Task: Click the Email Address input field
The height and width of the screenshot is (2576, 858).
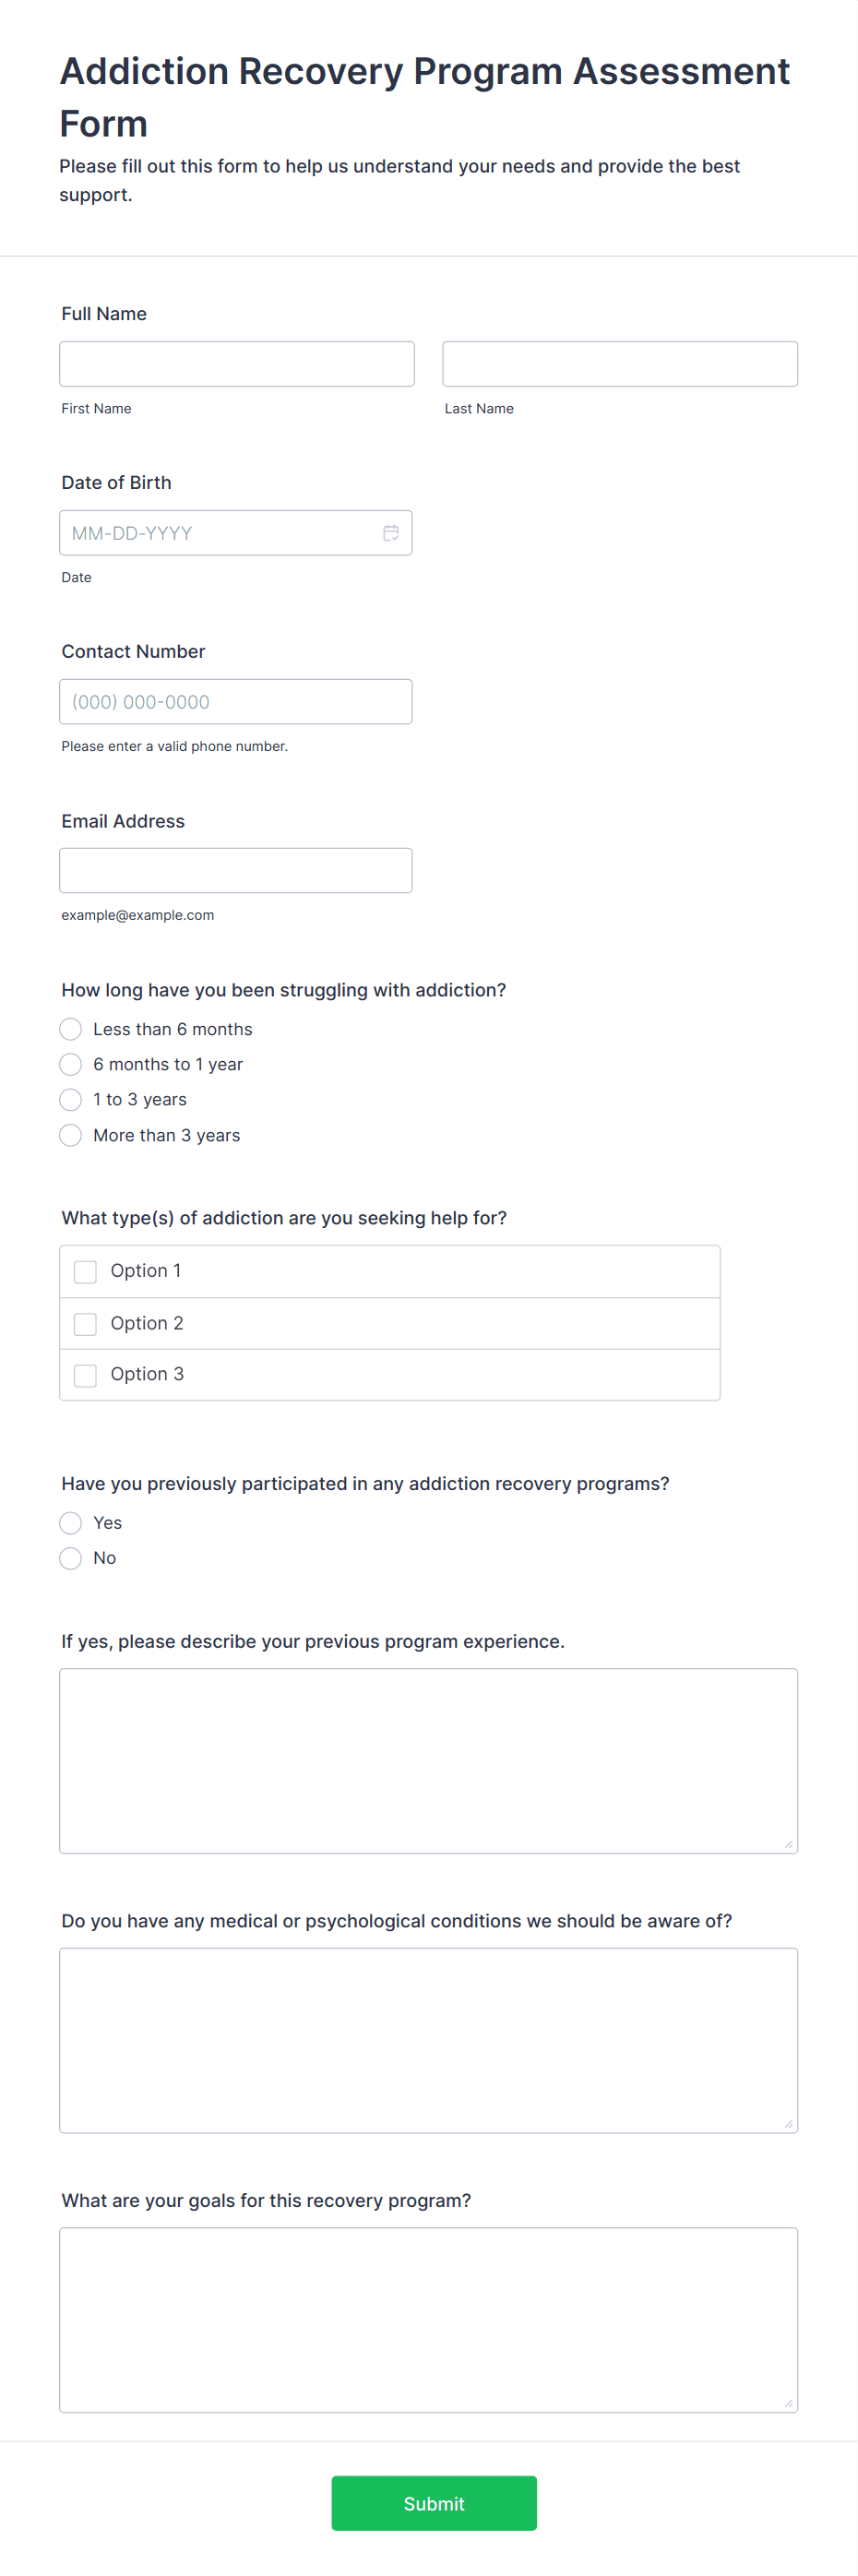Action: [x=236, y=871]
